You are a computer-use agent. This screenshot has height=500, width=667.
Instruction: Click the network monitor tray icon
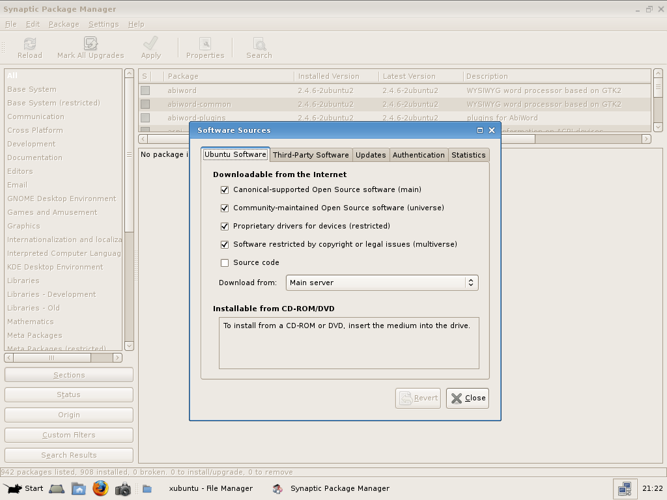[625, 488]
